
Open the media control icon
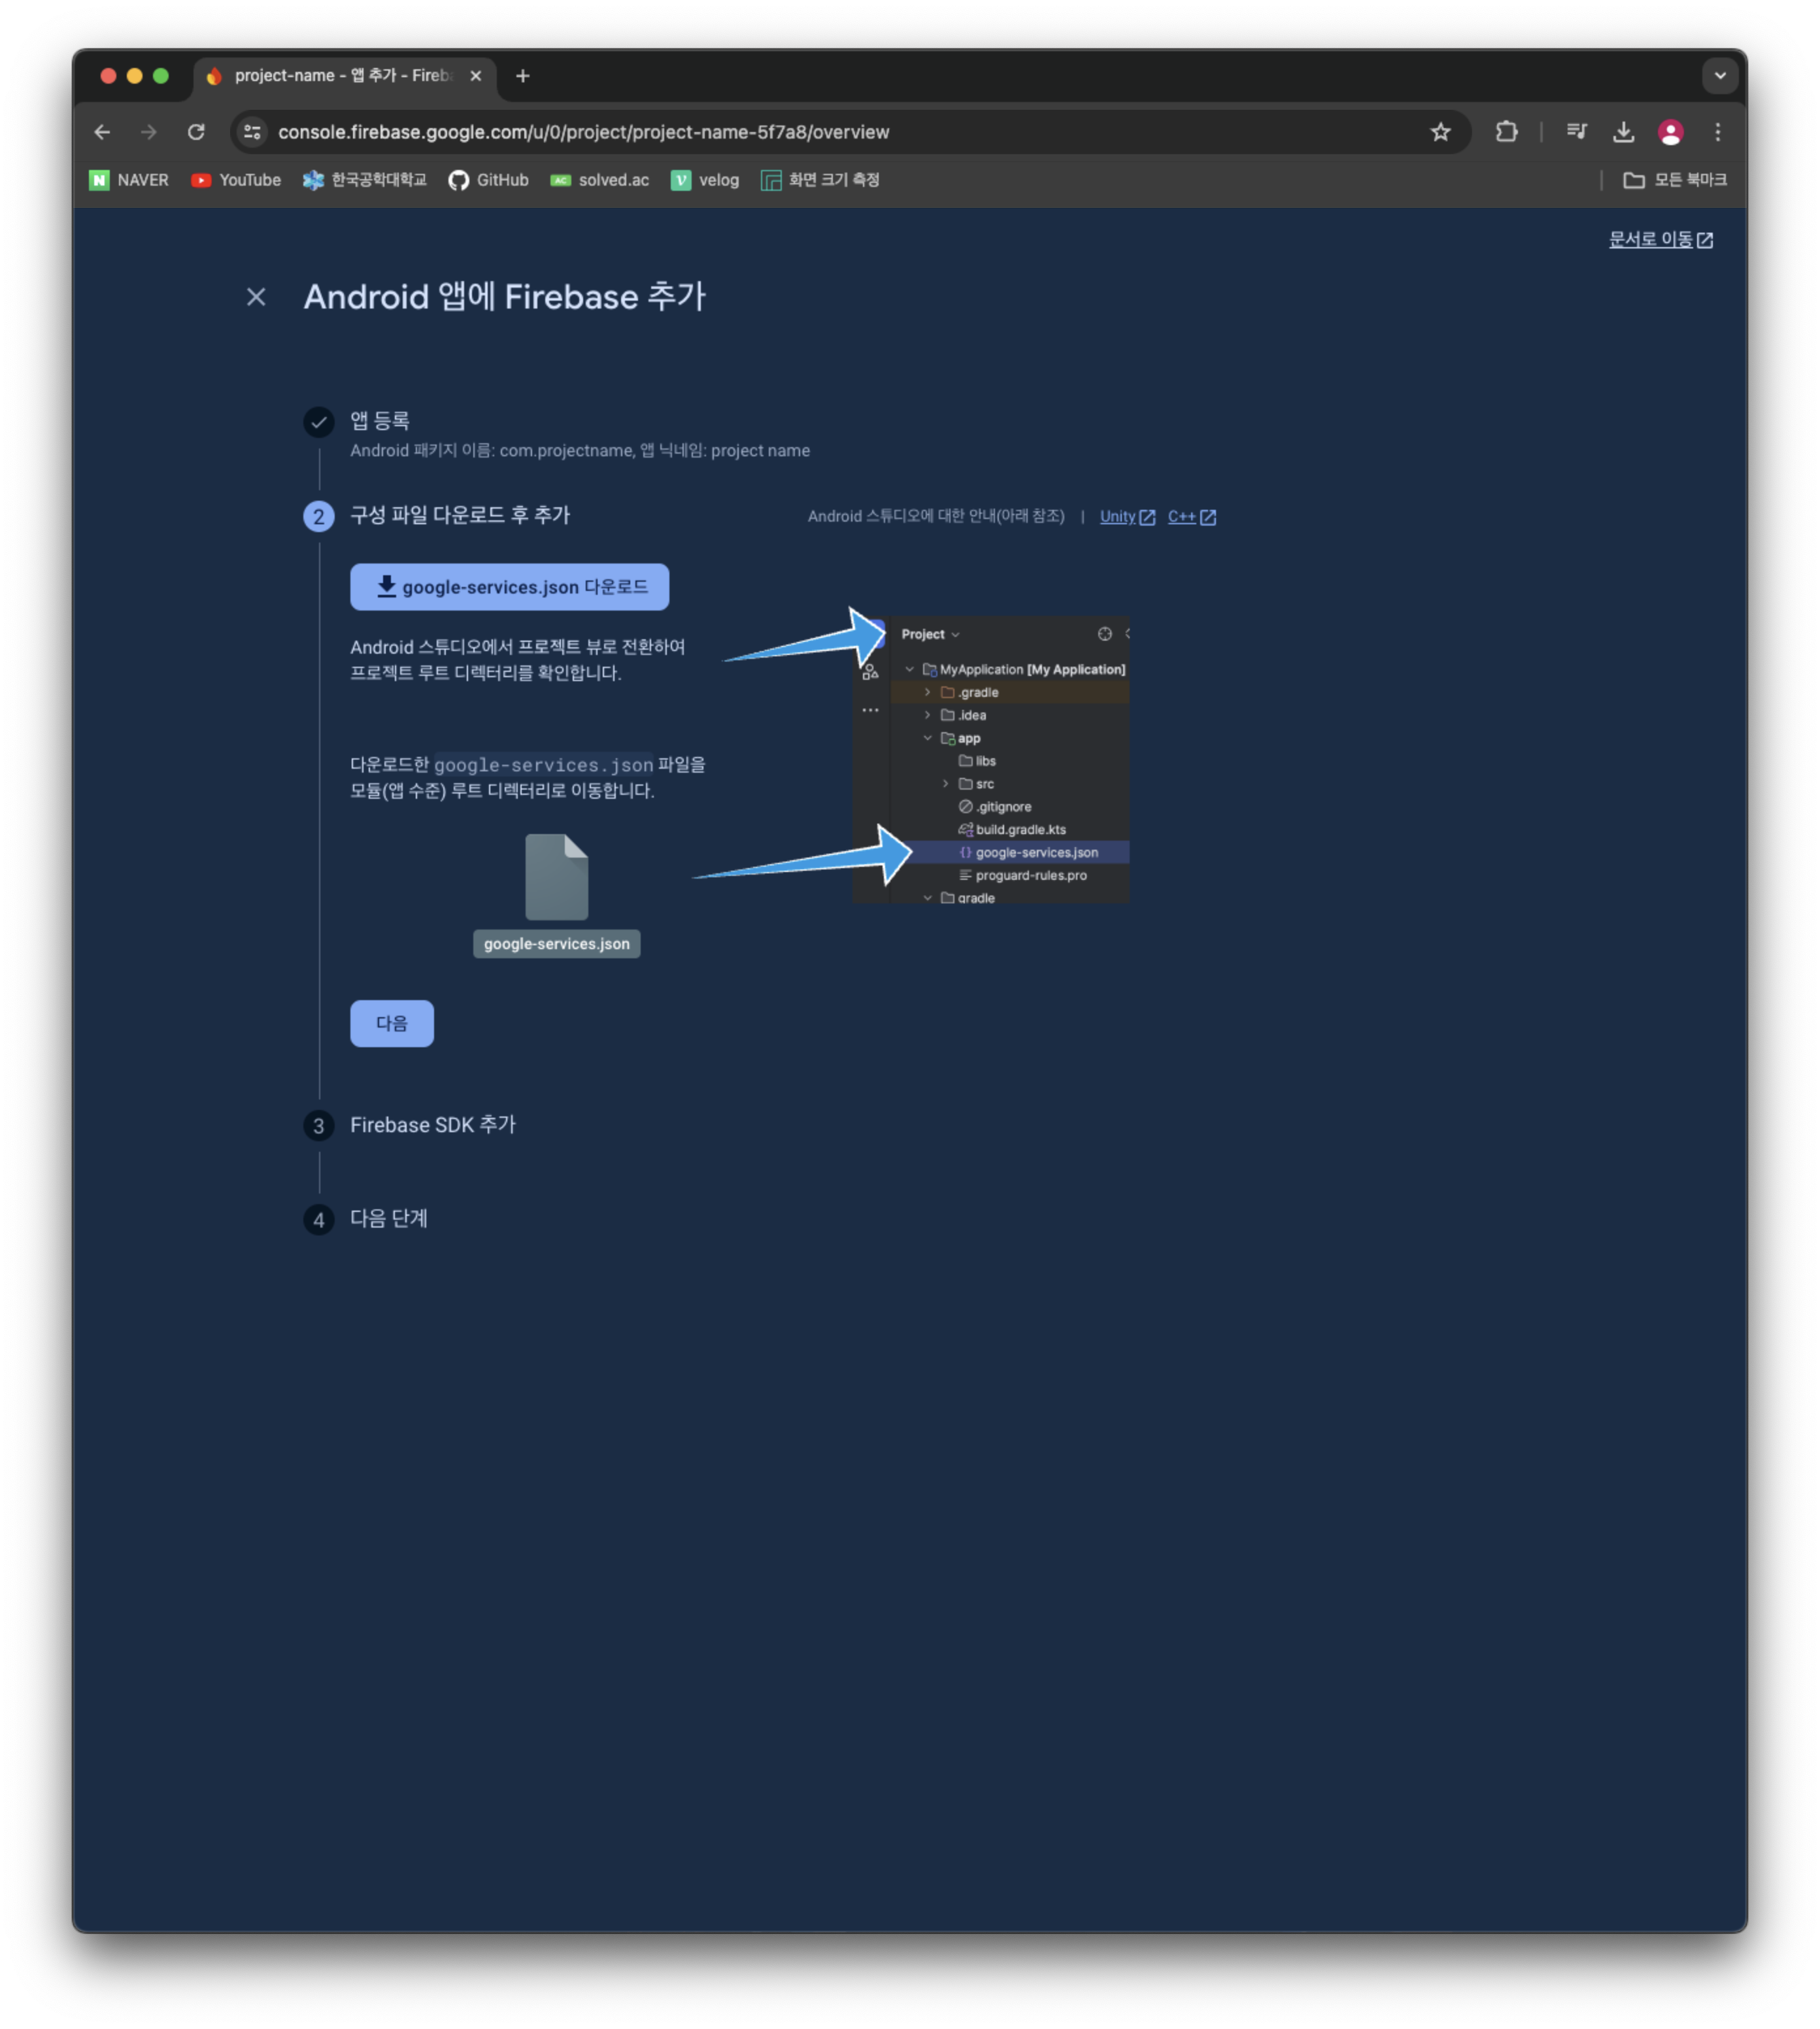coord(1577,132)
